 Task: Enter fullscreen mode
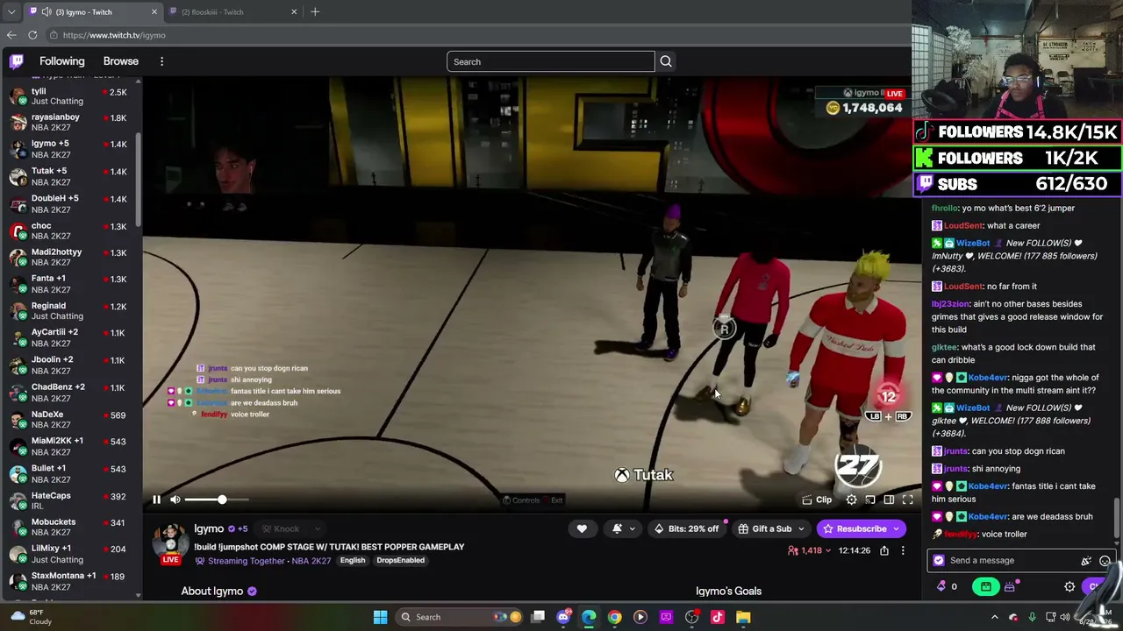[908, 500]
